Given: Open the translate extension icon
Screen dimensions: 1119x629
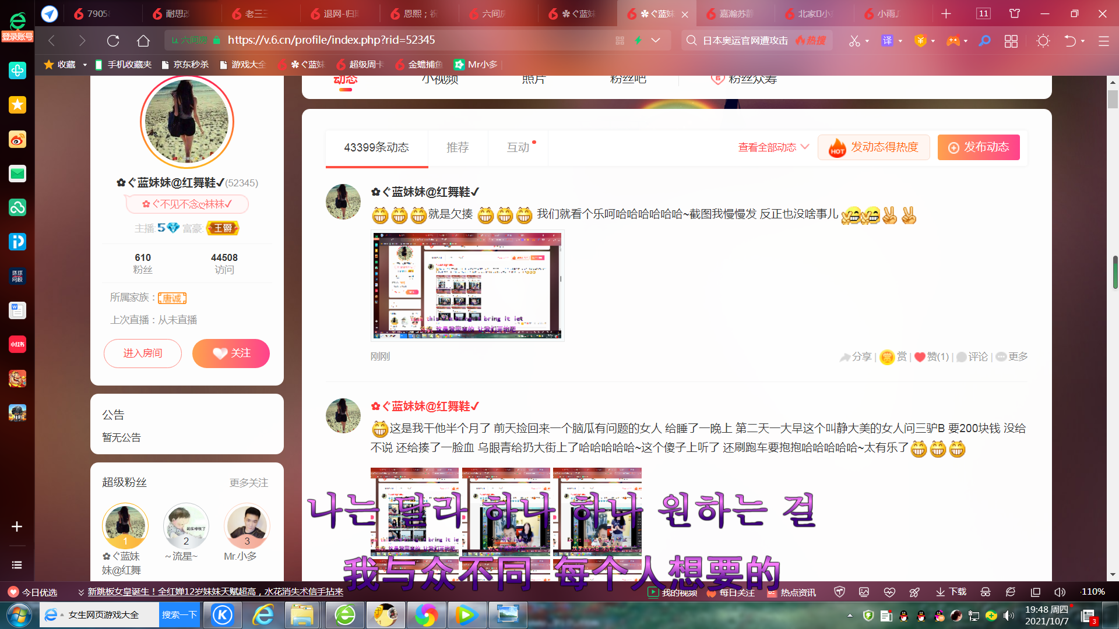Looking at the screenshot, I should [x=887, y=41].
